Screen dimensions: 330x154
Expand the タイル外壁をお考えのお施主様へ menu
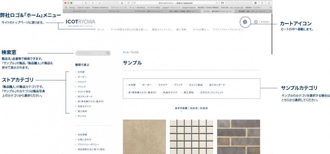[x=129, y=30]
